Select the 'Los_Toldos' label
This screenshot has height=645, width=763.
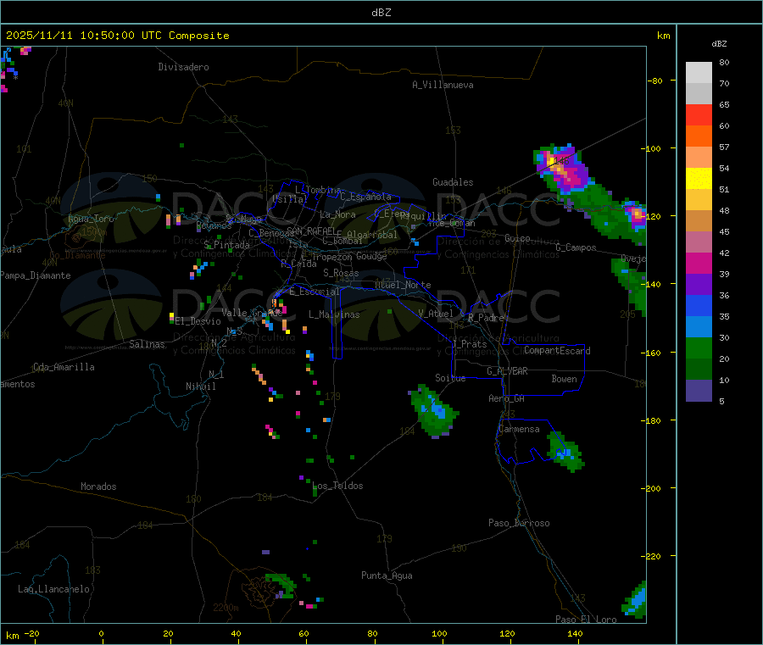click(x=337, y=486)
